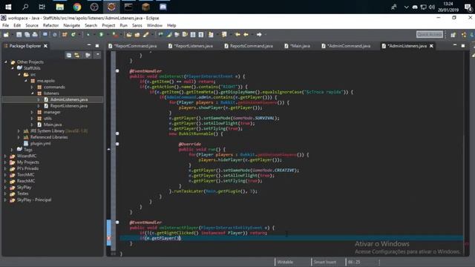Click the Quick Access field
Viewport: 475px width, 267px height.
[x=430, y=35]
